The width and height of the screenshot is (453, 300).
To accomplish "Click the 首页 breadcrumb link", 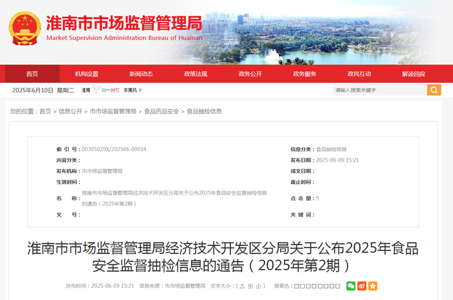I will tap(45, 111).
